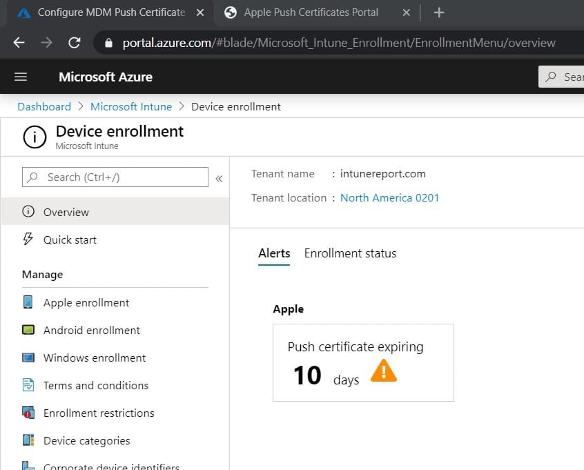Select the Configure MDM Push Certificate tab
Image resolution: width=584 pixels, height=470 pixels.
point(111,12)
